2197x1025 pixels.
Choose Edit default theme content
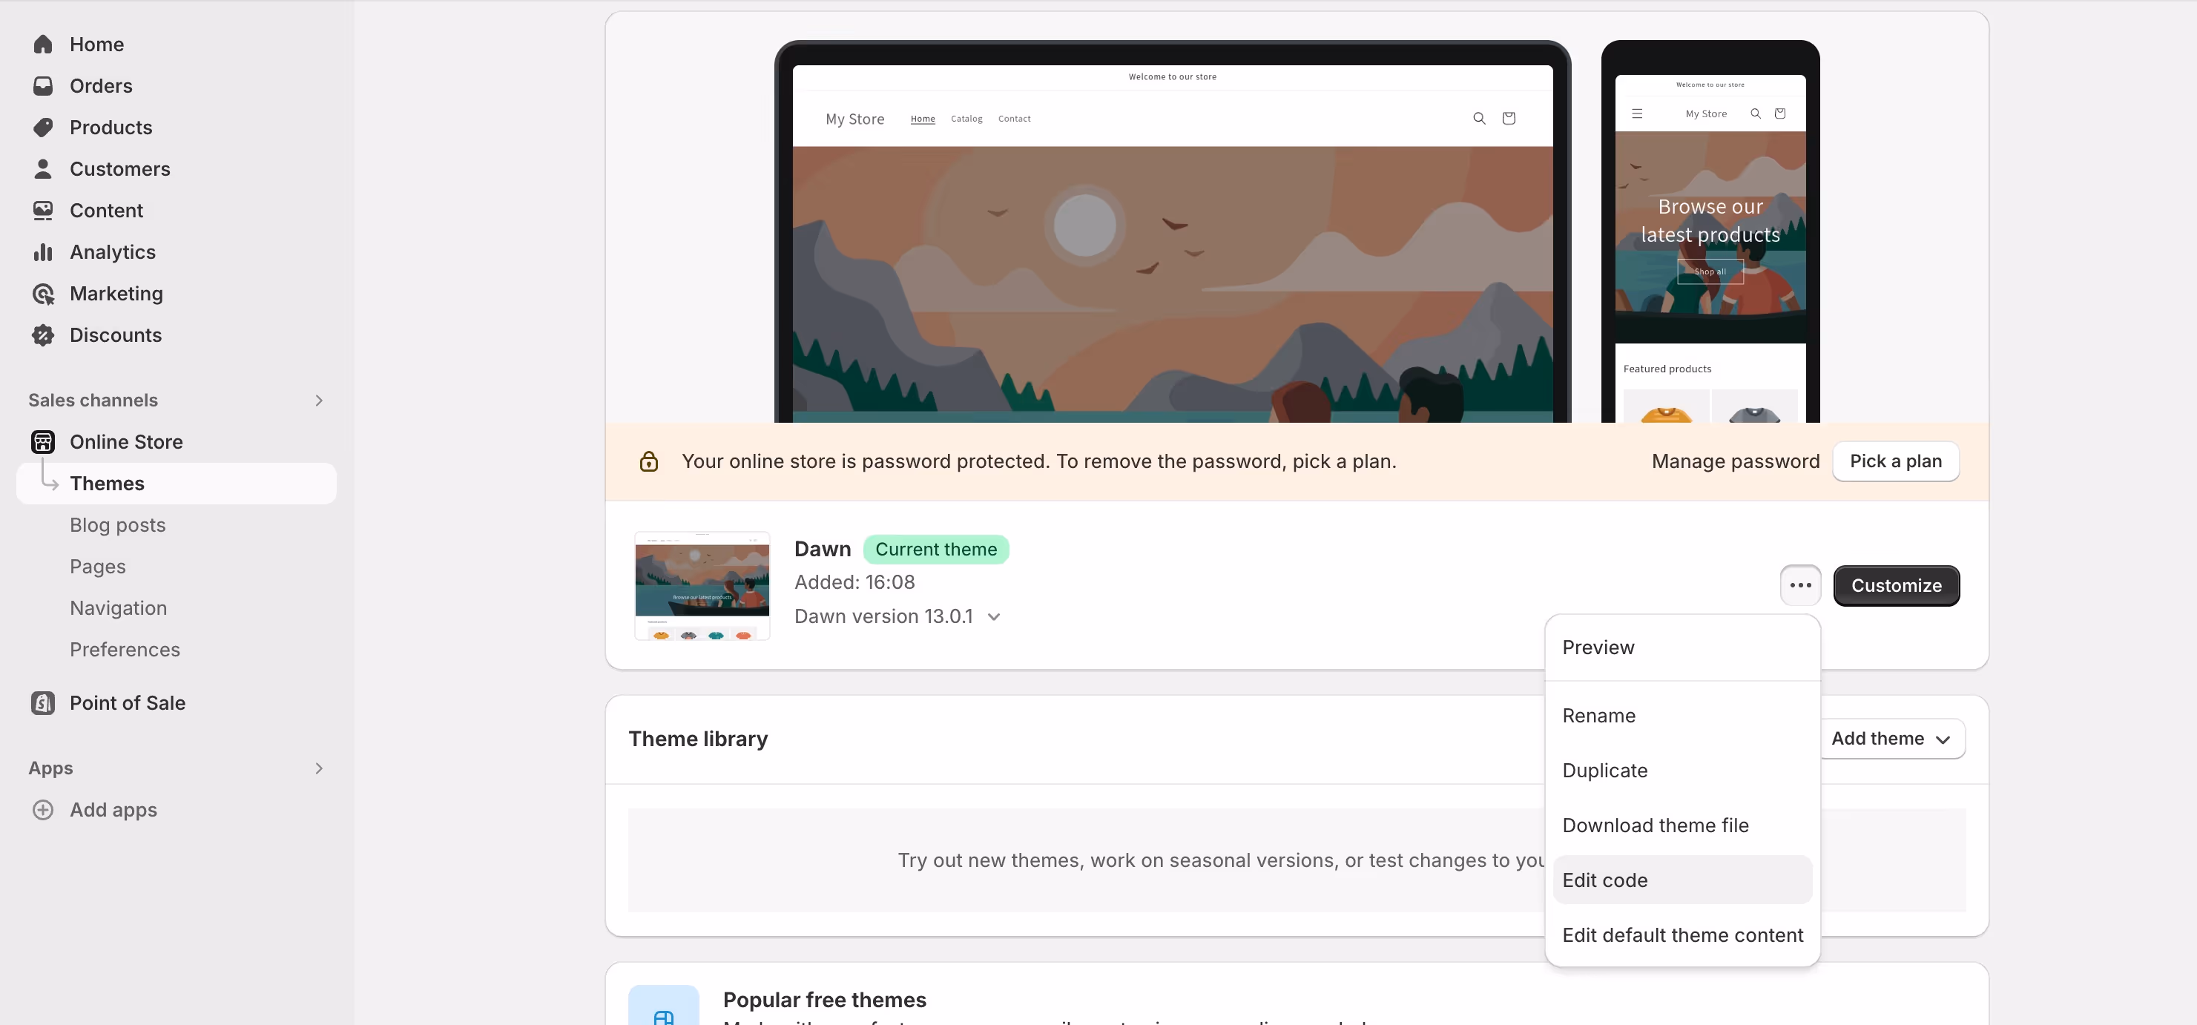[1681, 935]
